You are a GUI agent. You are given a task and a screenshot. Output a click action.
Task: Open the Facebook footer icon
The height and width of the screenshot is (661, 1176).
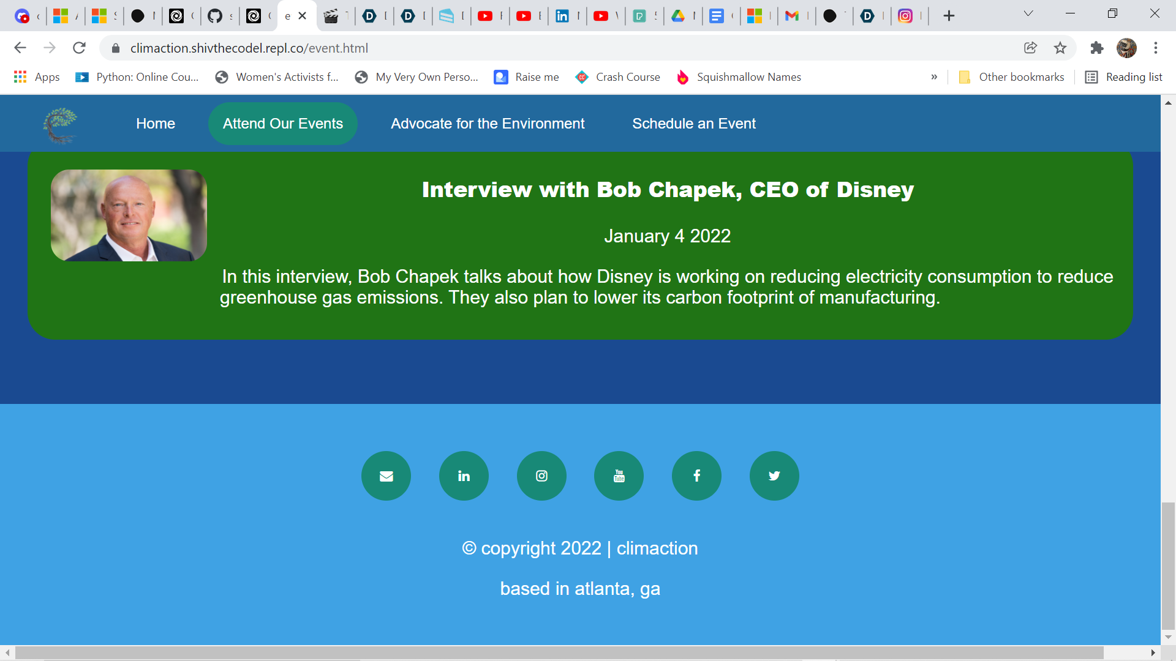[x=696, y=476]
